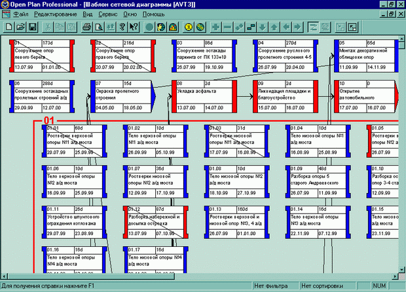Open the document control icon in the menu bar
Image resolution: width=406 pixels, height=292 pixels.
point(6,14)
